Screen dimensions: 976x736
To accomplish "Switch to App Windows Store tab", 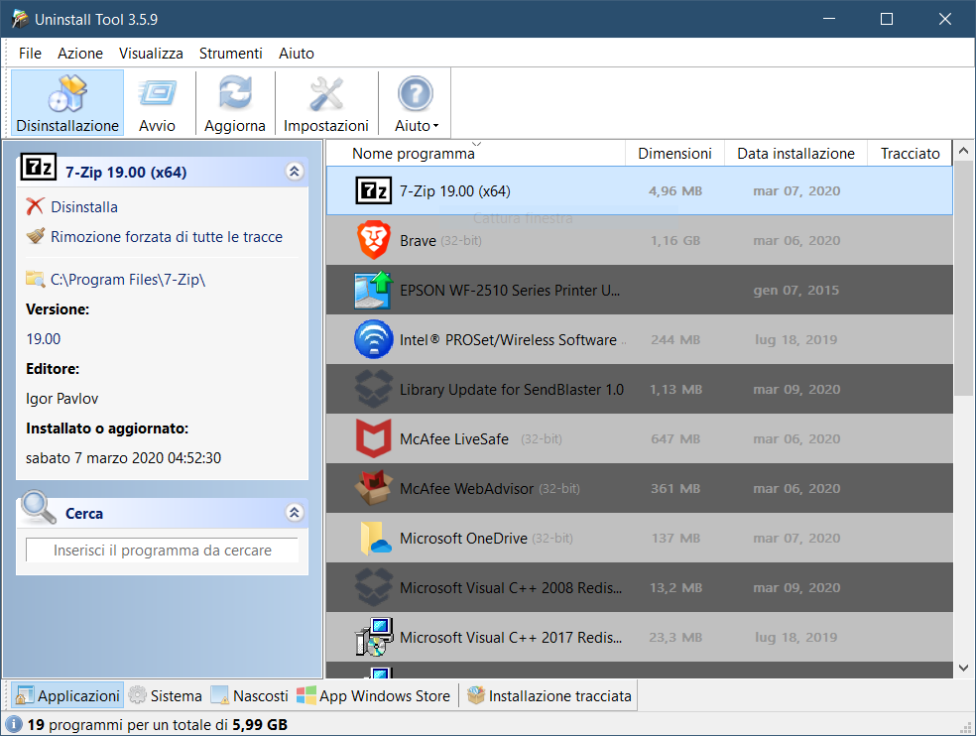I will pyautogui.click(x=374, y=695).
